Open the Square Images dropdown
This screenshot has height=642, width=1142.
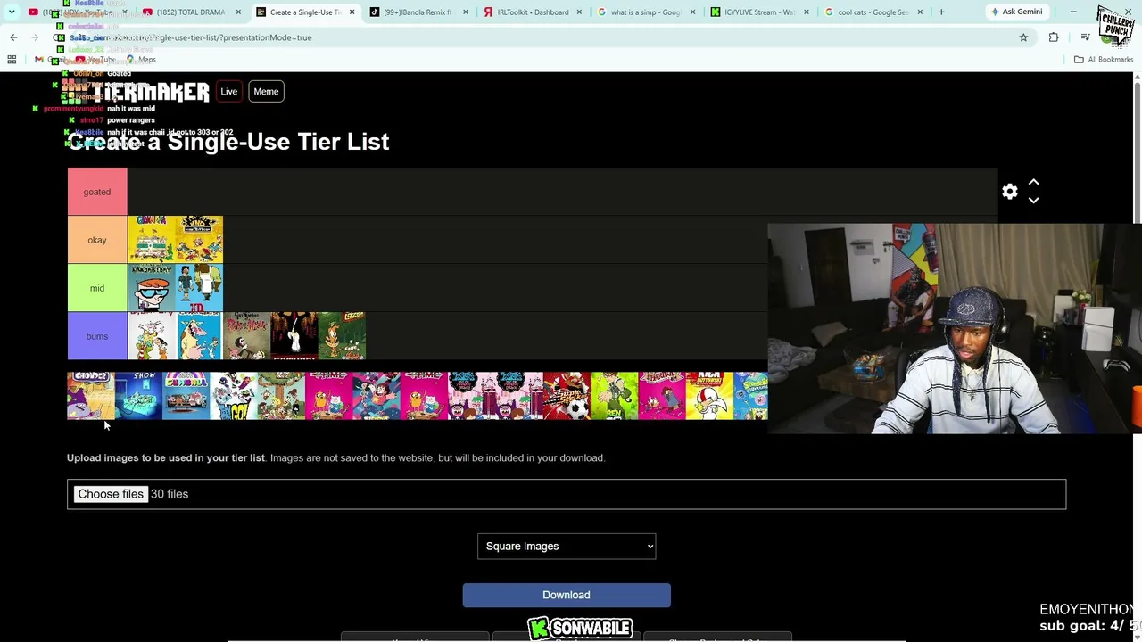pyautogui.click(x=567, y=547)
